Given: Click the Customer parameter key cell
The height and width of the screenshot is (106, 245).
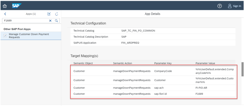Looking at the screenshot, I should coord(160,80).
